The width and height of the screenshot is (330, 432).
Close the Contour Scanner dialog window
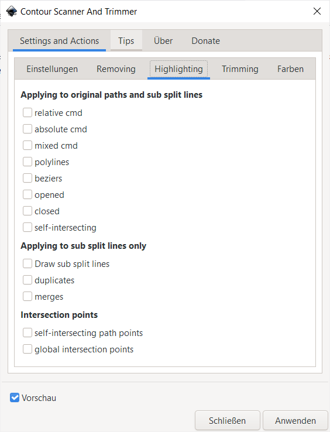click(317, 11)
